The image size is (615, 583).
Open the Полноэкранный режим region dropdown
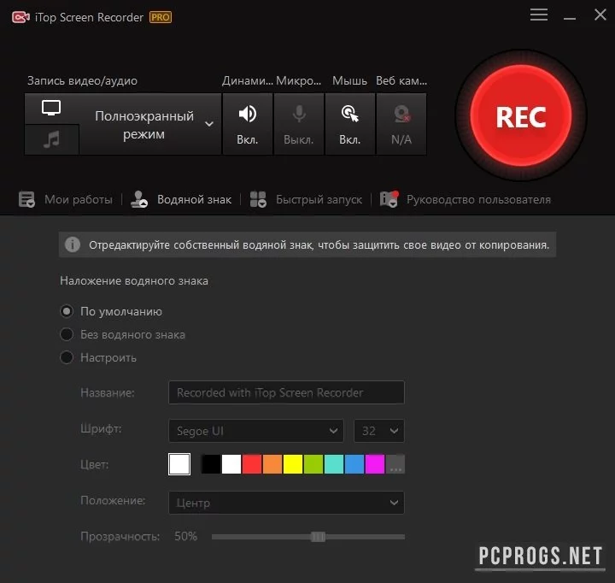tap(150, 125)
